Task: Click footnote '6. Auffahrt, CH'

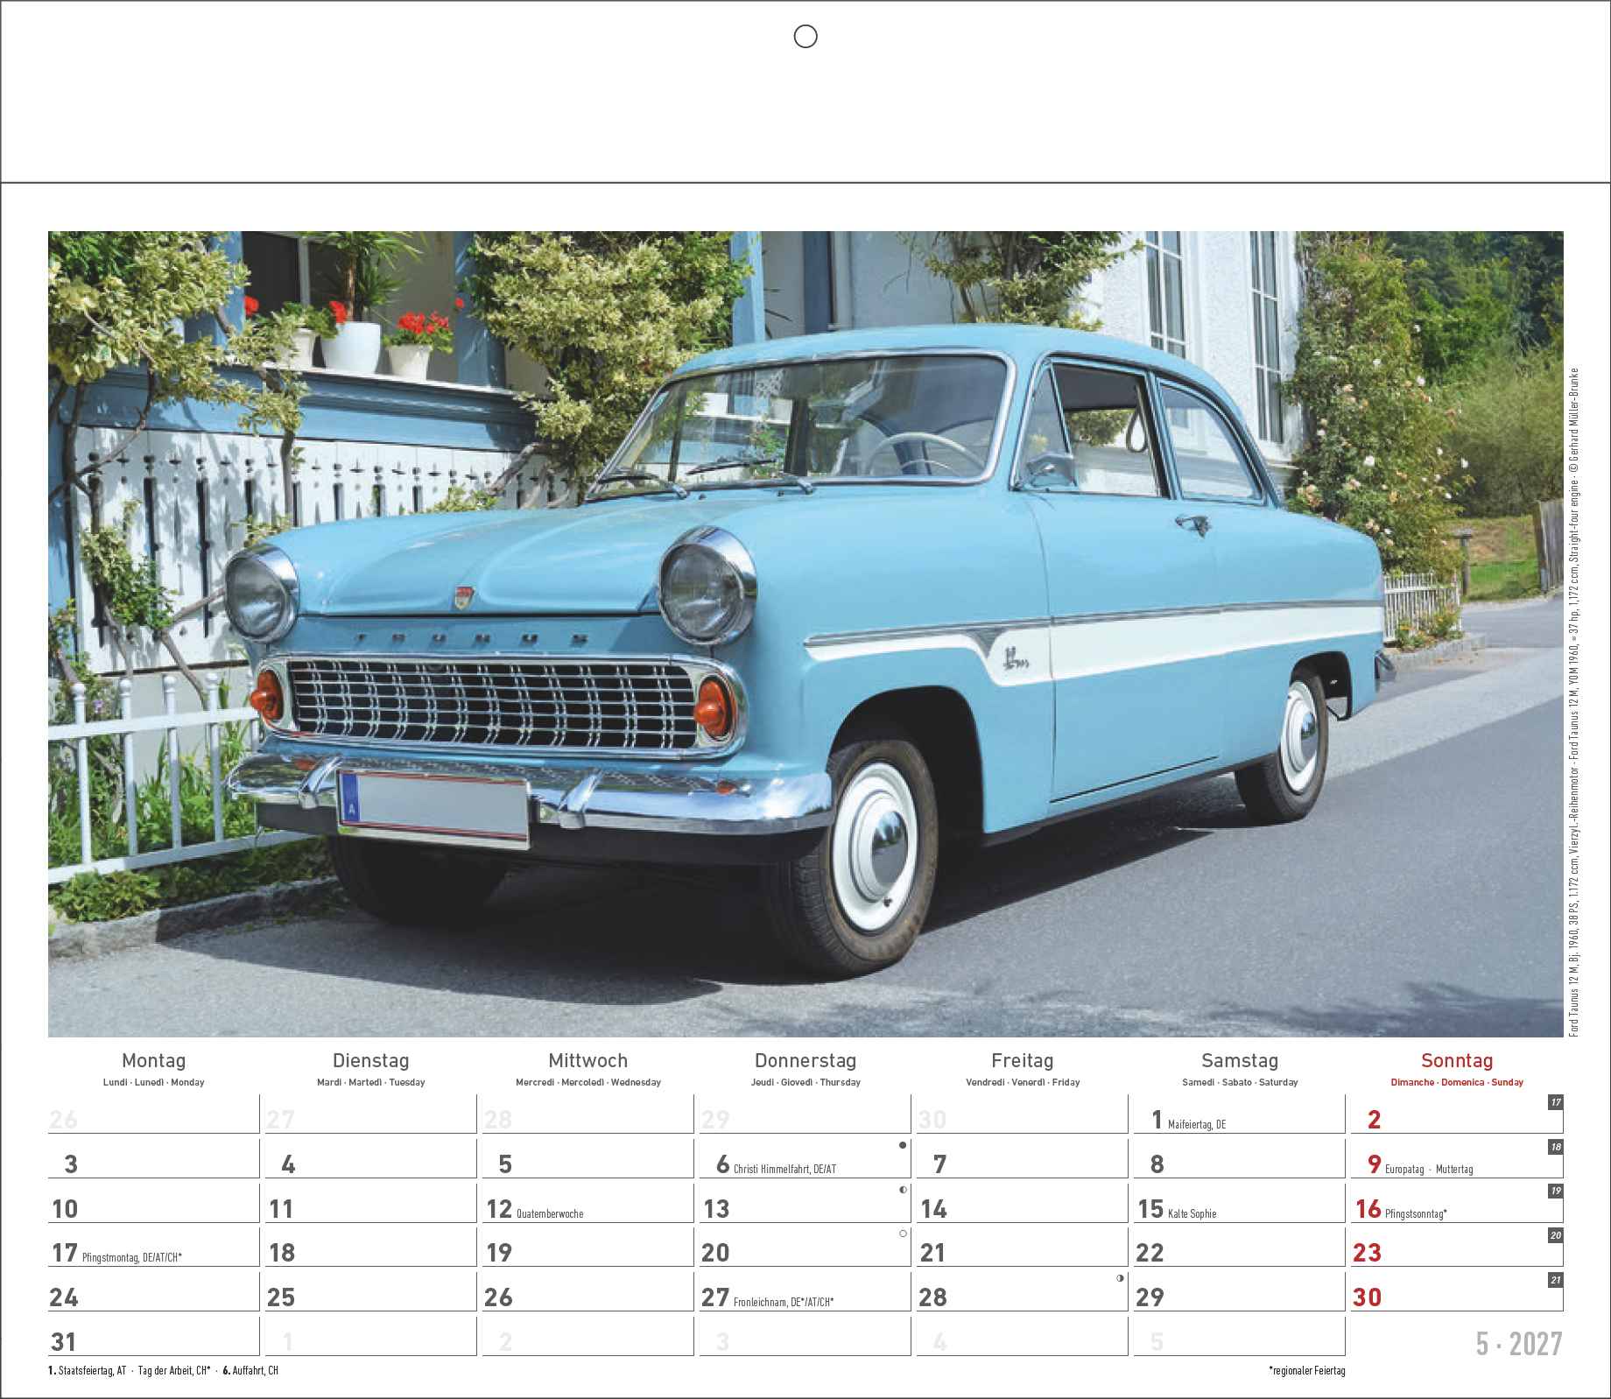Action: coord(250,1370)
